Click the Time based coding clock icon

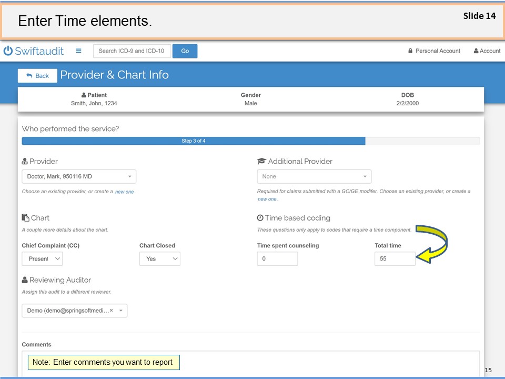(260, 218)
